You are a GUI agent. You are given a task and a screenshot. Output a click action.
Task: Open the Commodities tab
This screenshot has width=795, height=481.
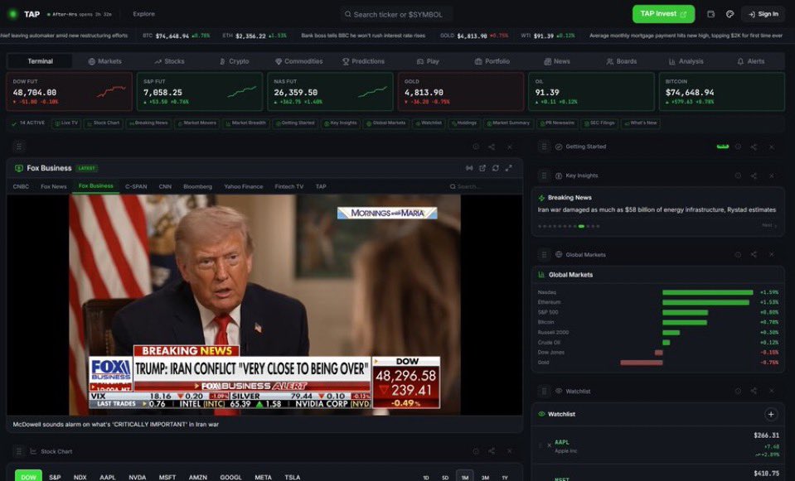[299, 61]
